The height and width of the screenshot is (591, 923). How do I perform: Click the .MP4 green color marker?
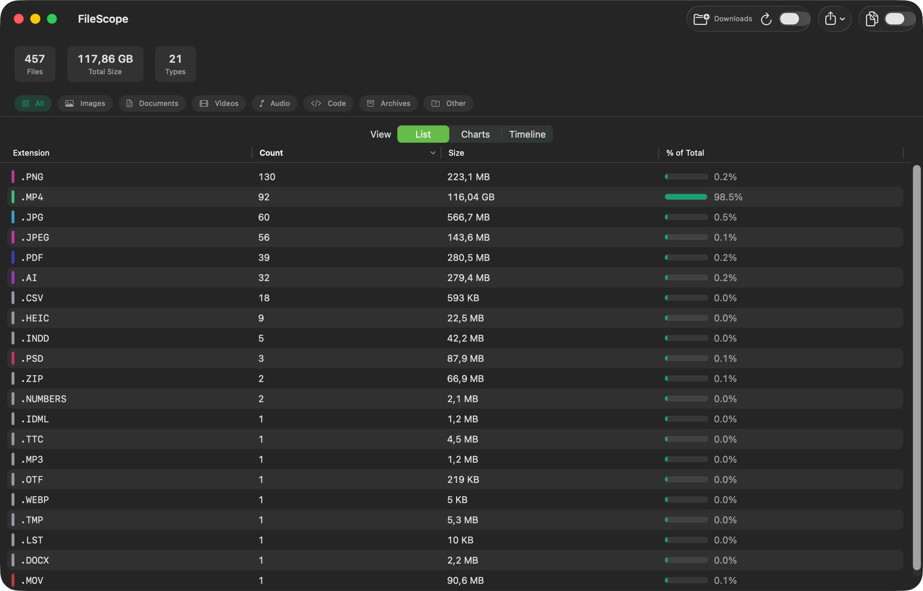pos(13,197)
